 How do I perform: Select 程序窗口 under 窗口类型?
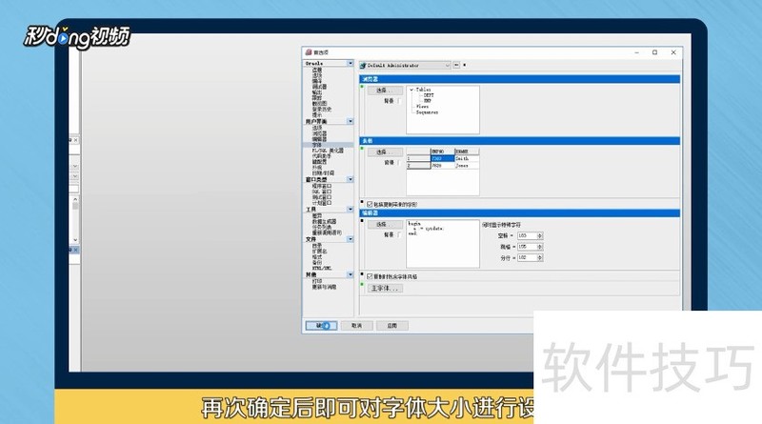[322, 186]
